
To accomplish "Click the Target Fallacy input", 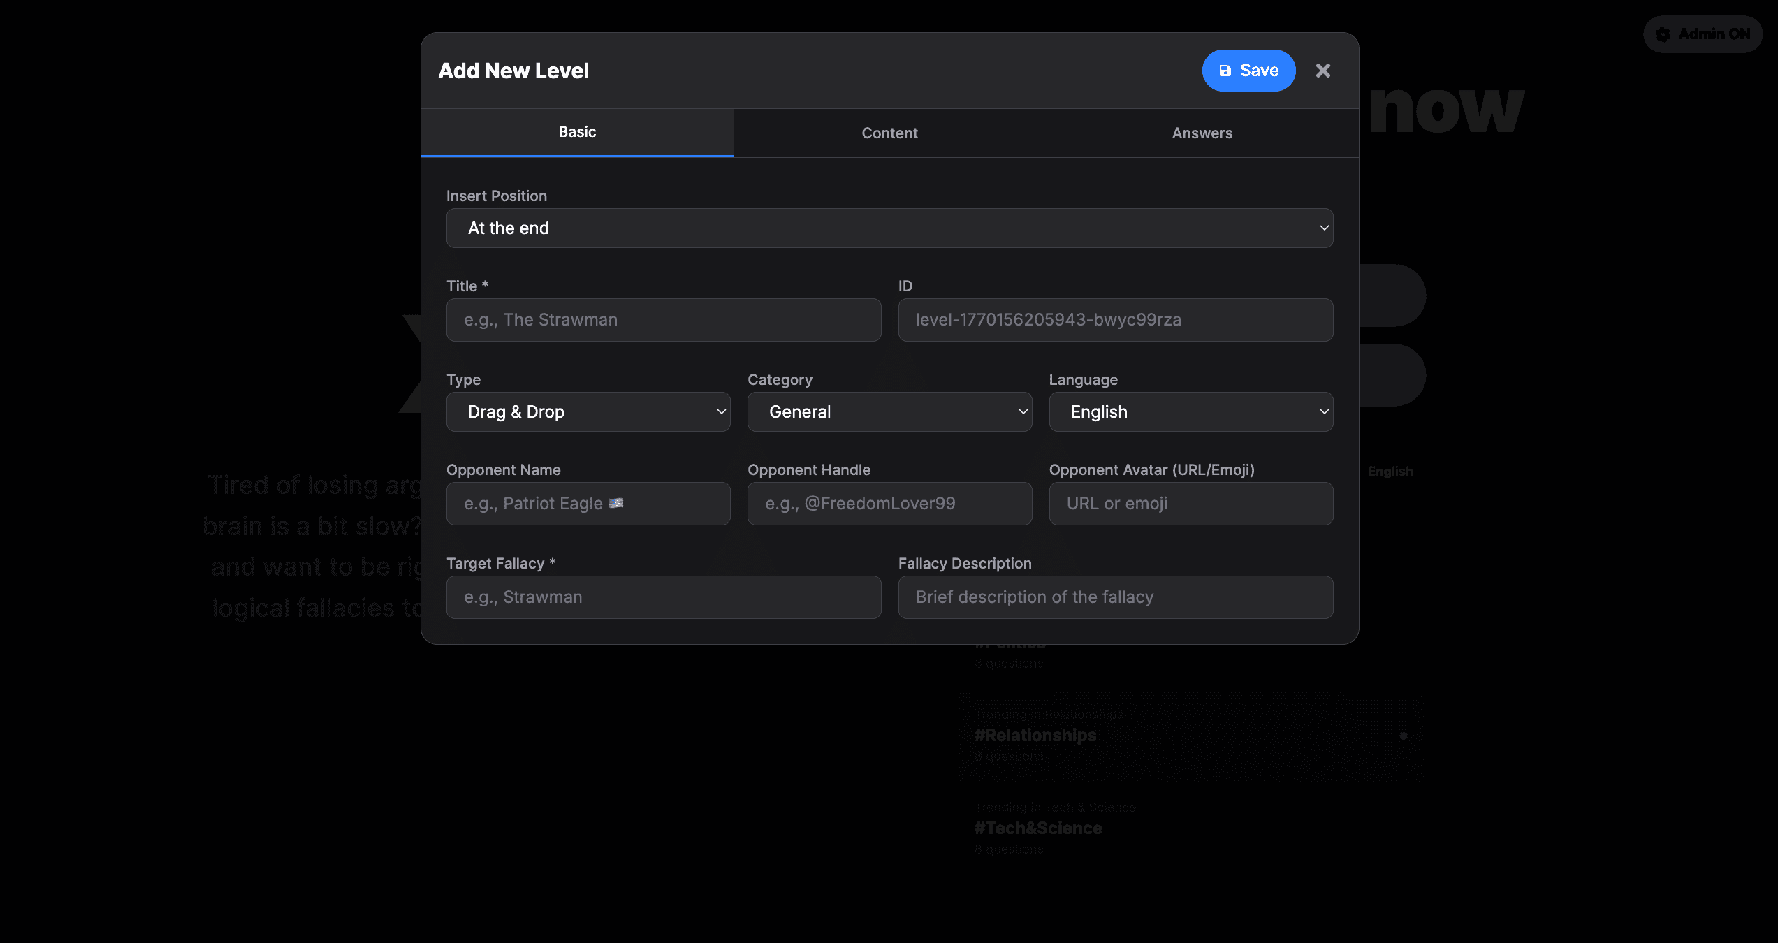I will (663, 597).
